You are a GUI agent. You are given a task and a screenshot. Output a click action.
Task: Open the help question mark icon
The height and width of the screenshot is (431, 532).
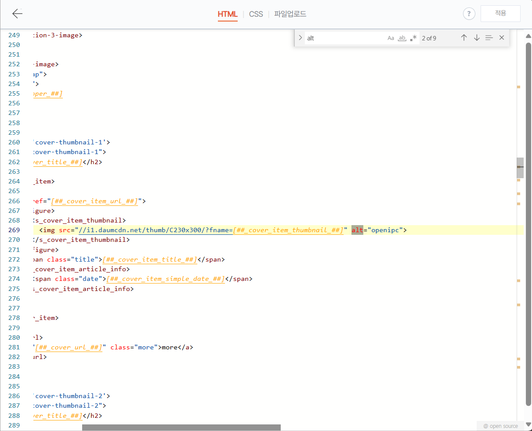pos(469,14)
